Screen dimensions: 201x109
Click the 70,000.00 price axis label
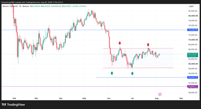[x=193, y=40]
